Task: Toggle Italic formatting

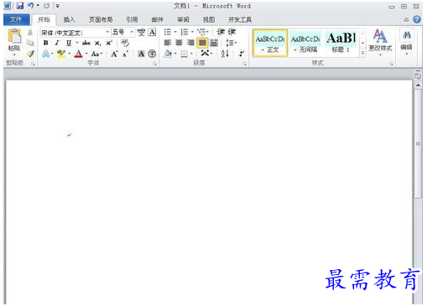Action: coord(57,43)
